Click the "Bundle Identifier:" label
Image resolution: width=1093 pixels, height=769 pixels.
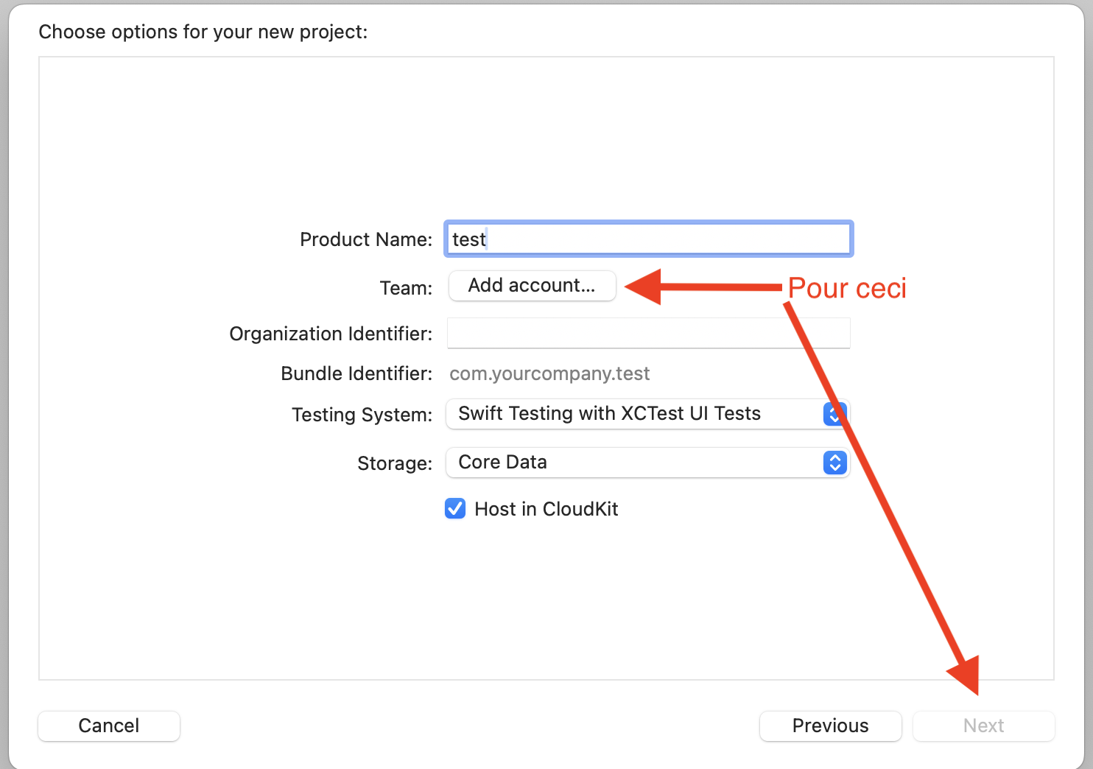pyautogui.click(x=356, y=374)
